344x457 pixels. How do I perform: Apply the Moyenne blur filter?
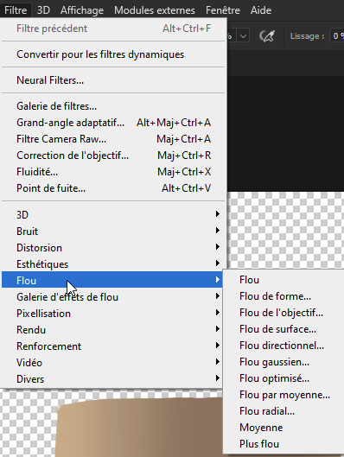point(284,428)
